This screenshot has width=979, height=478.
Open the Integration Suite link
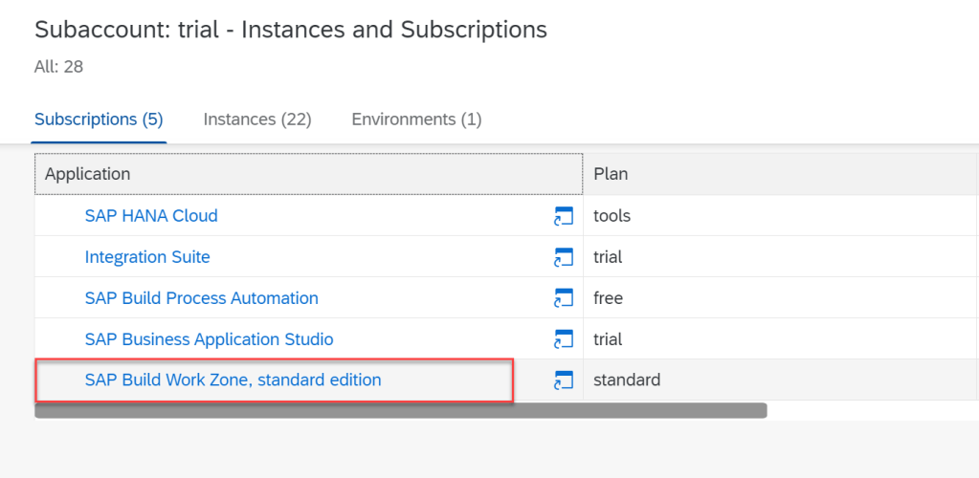(x=147, y=257)
